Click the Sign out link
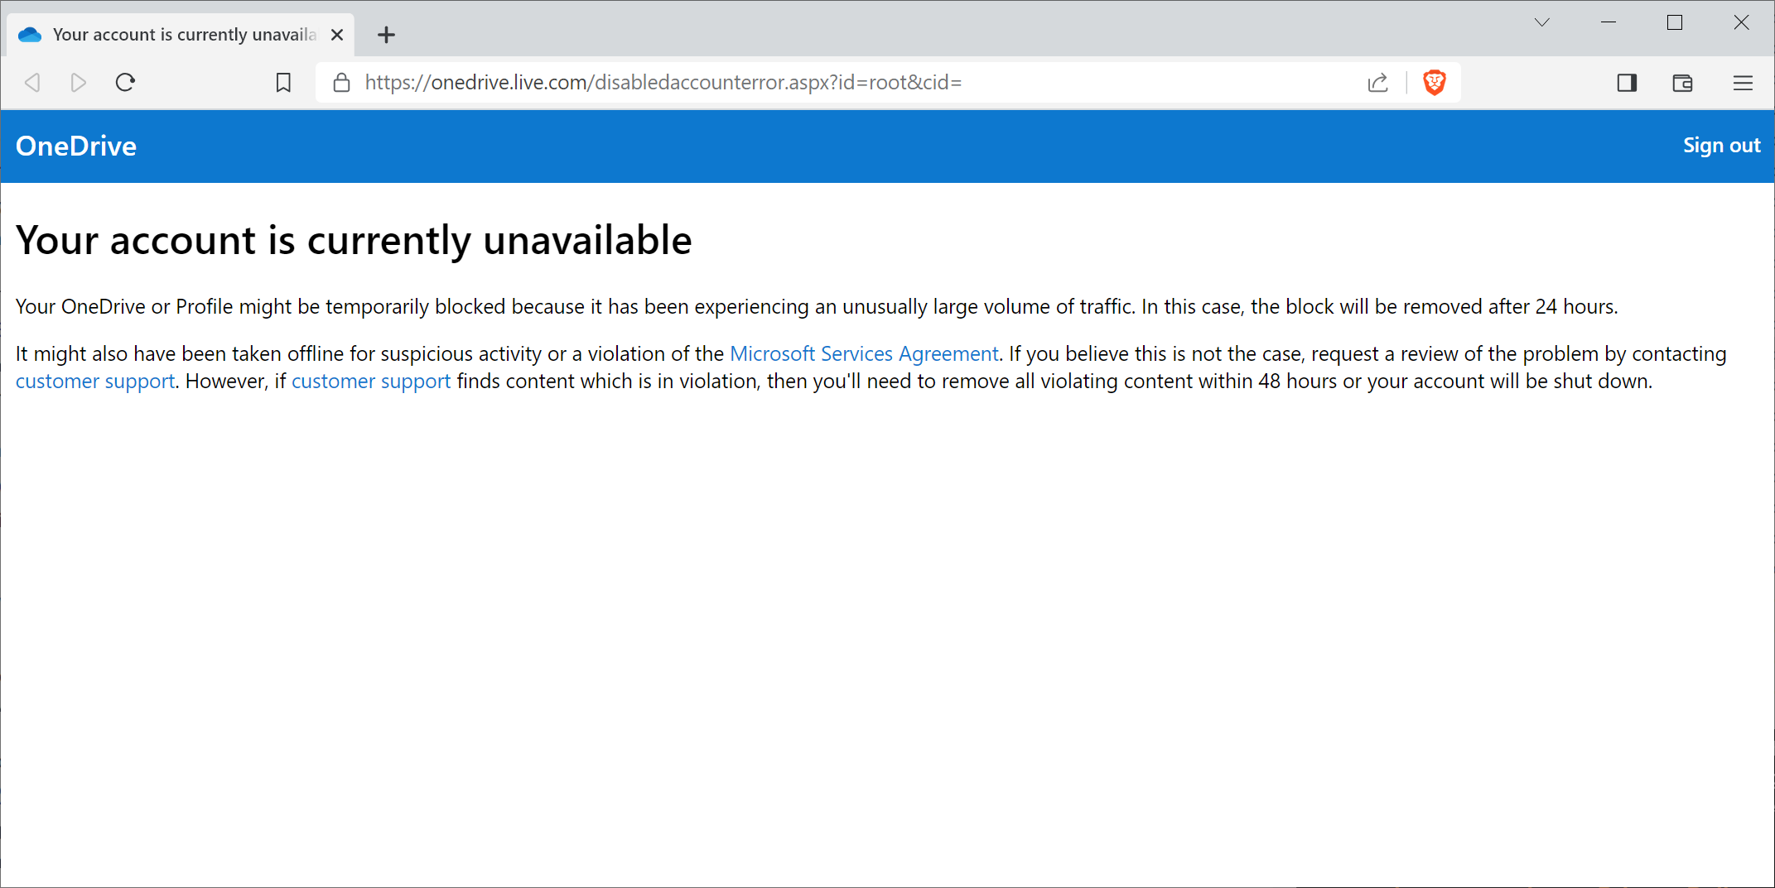 1721,145
